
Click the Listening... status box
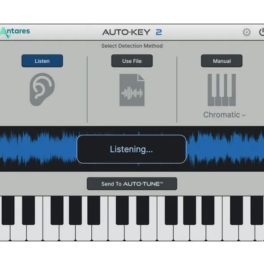click(x=132, y=149)
